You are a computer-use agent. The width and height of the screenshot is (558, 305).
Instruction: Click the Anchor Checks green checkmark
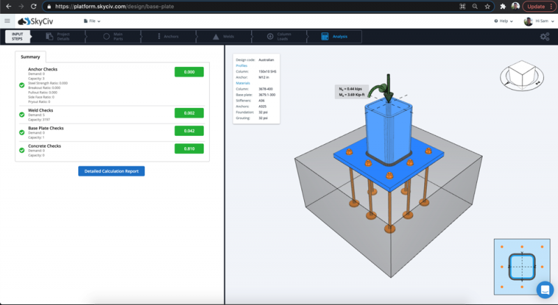pyautogui.click(x=22, y=86)
